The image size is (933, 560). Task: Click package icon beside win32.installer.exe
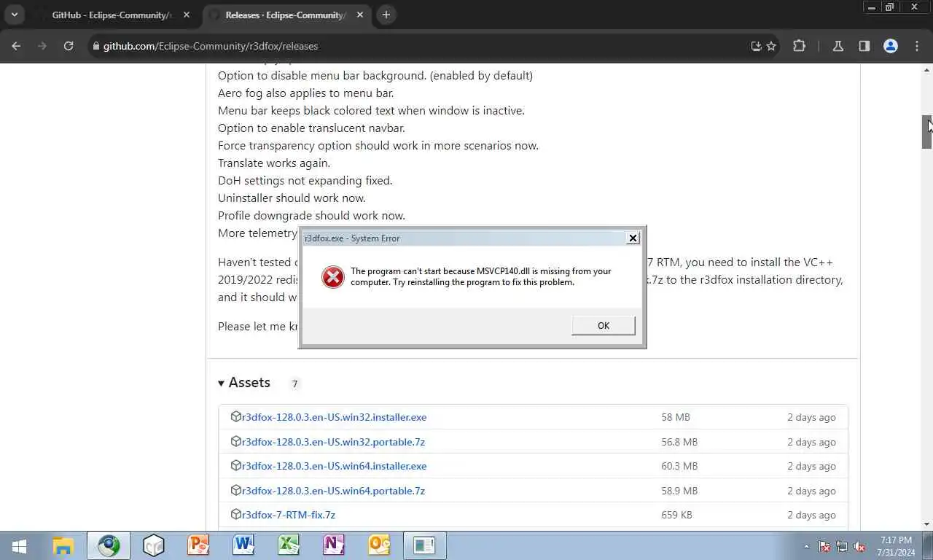click(235, 416)
